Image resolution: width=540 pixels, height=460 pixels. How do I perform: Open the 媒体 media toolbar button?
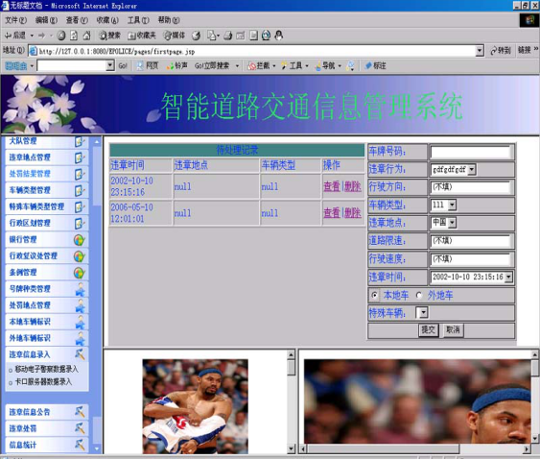pyautogui.click(x=174, y=36)
